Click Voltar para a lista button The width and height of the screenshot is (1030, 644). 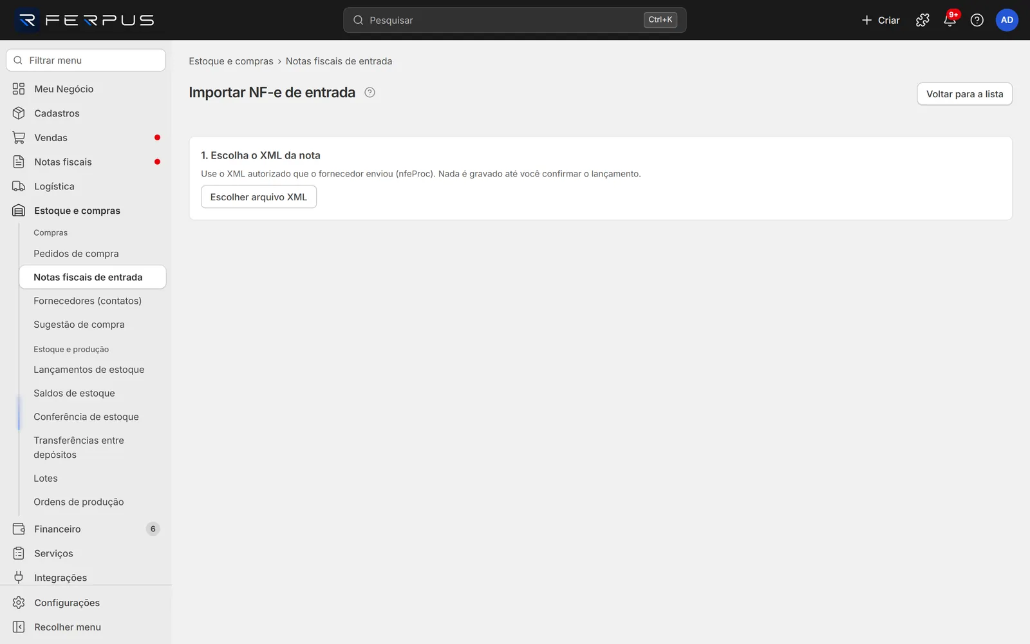tap(964, 94)
